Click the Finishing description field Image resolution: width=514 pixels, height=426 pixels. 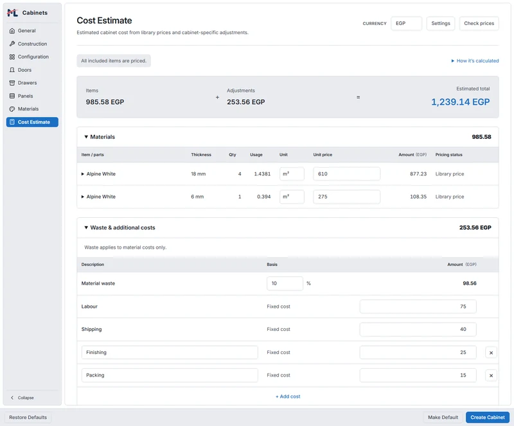(170, 353)
